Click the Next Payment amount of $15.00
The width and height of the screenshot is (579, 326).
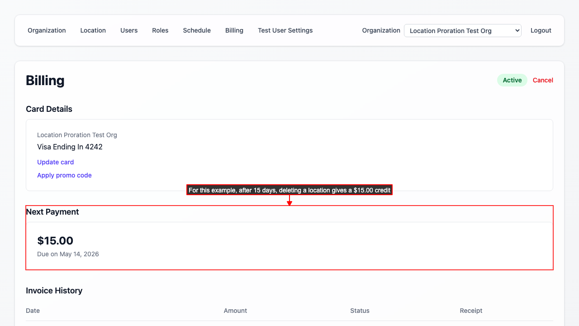click(55, 240)
